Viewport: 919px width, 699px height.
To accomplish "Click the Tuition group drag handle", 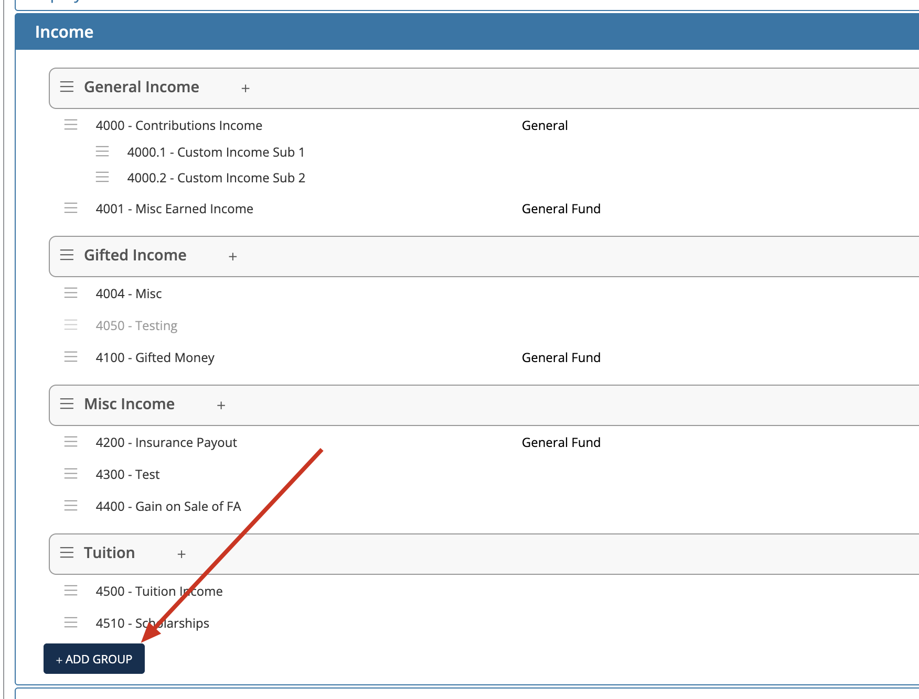I will coord(67,552).
